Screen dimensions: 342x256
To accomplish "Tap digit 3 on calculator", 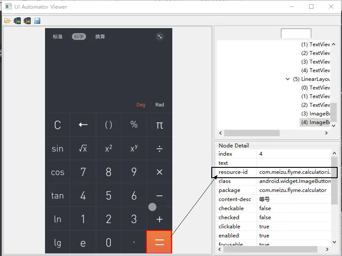I will pos(134,219).
